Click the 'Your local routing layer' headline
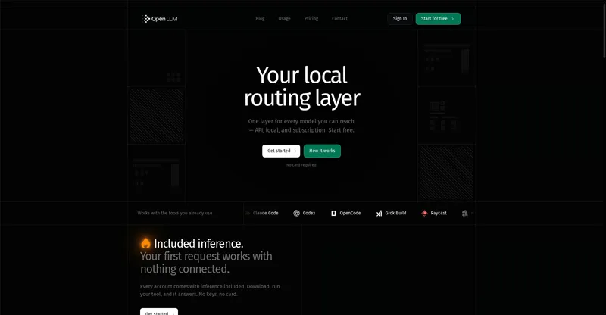This screenshot has height=315, width=606. (301, 86)
